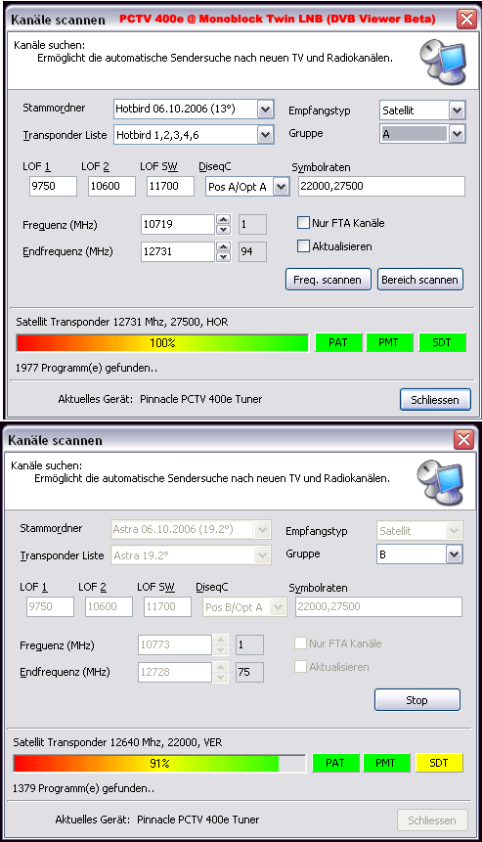482x842 pixels.
Task: Click the Freq. scannen button
Action: coord(328,280)
